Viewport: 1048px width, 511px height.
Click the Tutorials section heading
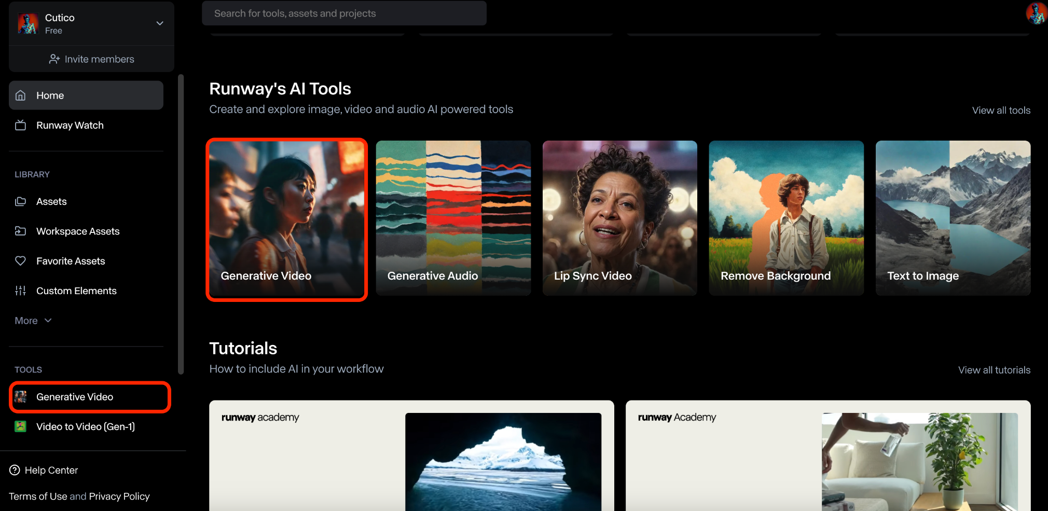click(x=243, y=348)
